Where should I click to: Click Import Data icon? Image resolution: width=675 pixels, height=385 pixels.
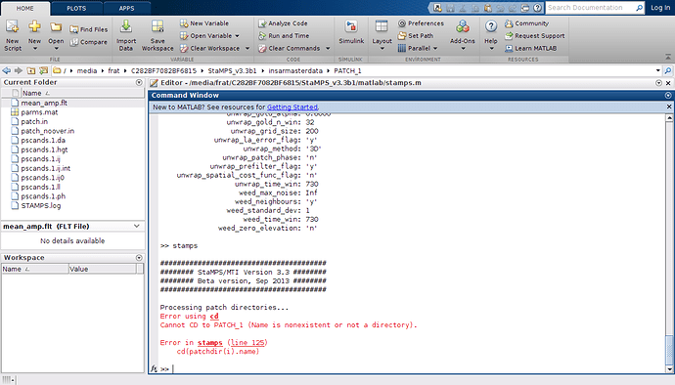(x=125, y=26)
